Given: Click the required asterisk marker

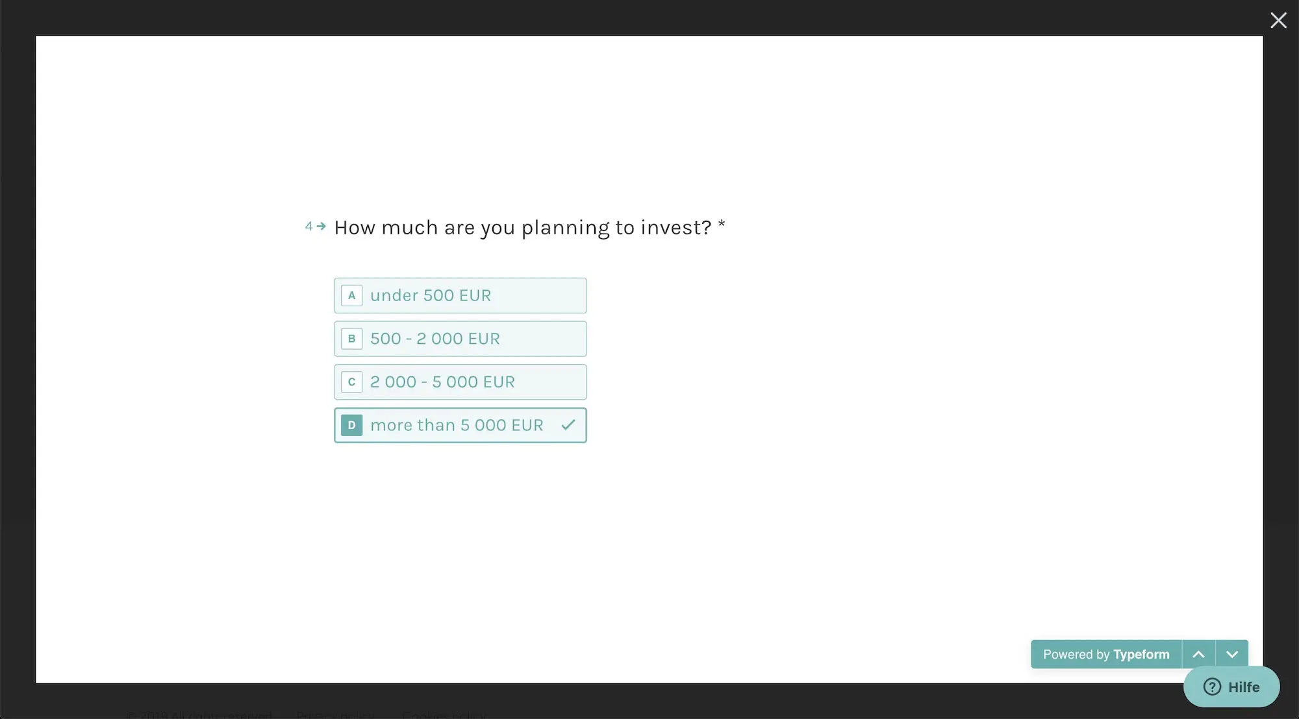Looking at the screenshot, I should (722, 224).
